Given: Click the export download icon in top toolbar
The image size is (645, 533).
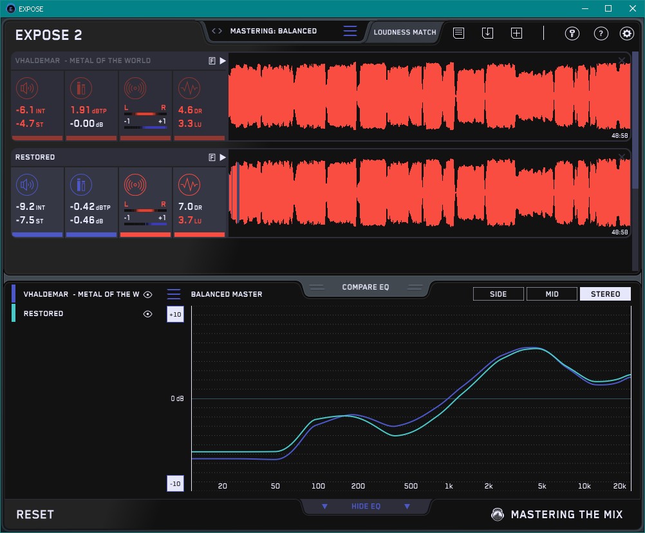Looking at the screenshot, I should (487, 33).
